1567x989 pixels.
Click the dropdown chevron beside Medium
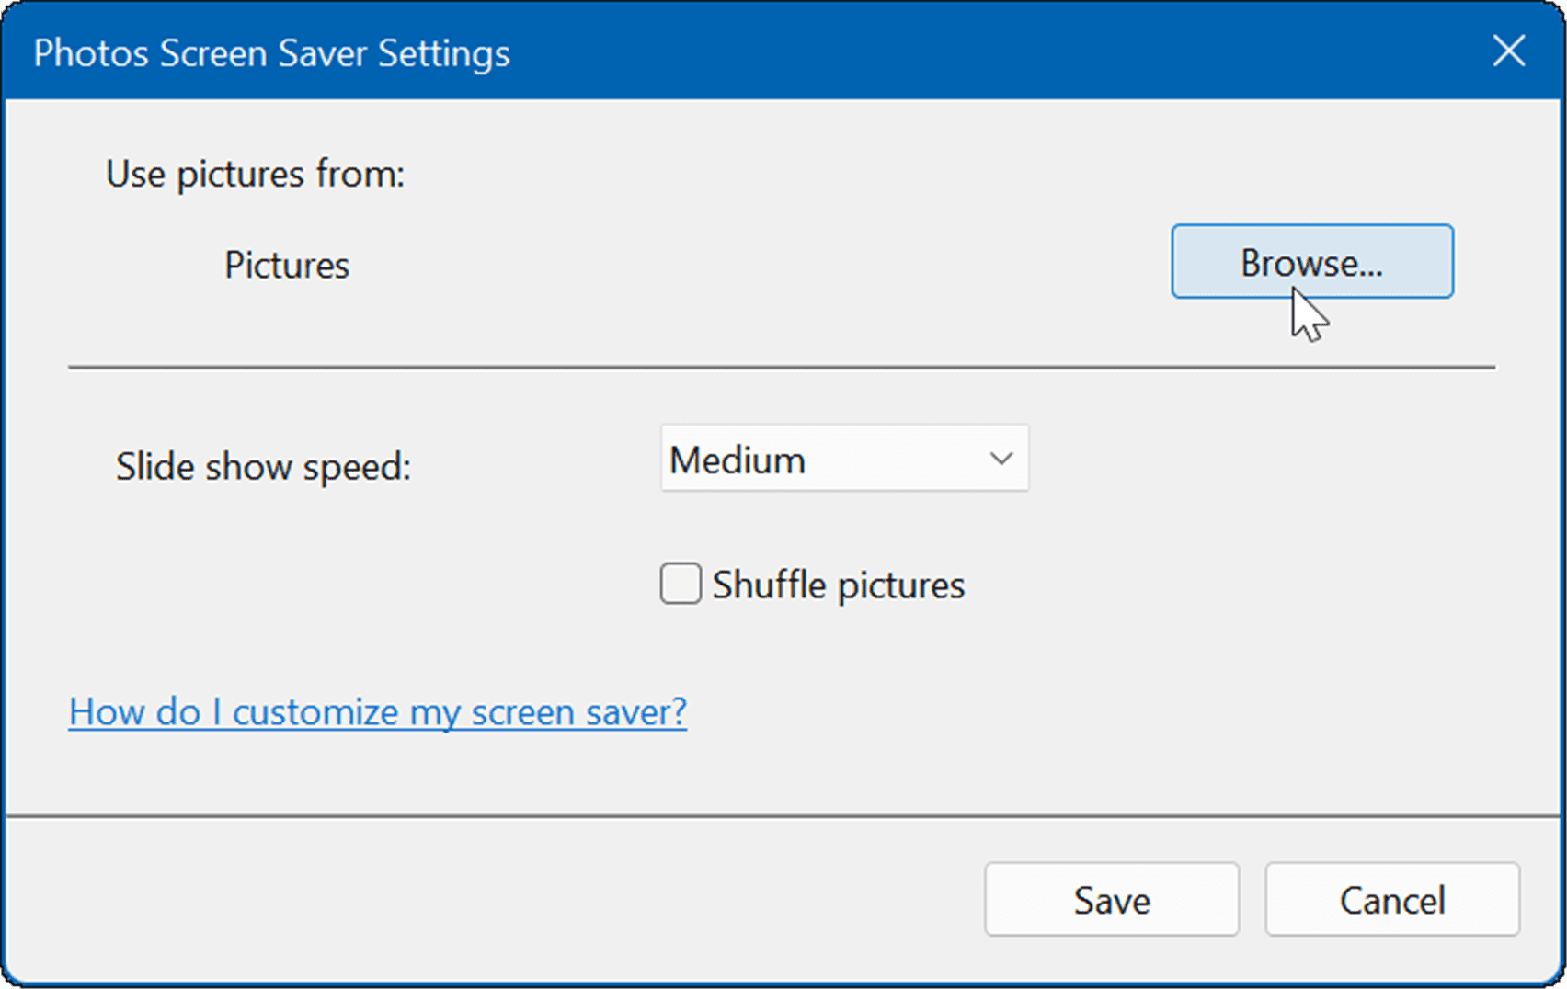(x=1001, y=459)
